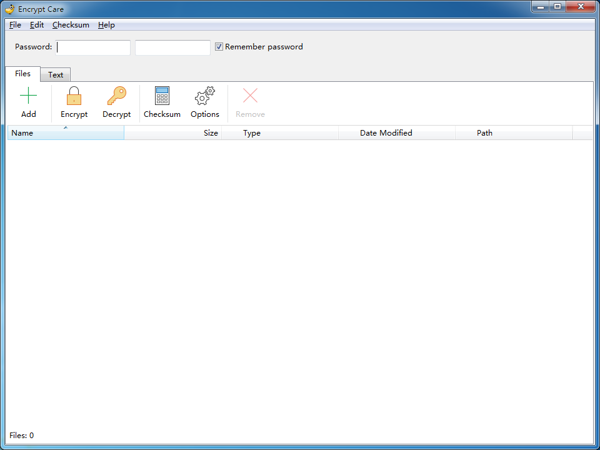600x450 pixels.
Task: Click the Remove red X icon
Action: pos(250,96)
